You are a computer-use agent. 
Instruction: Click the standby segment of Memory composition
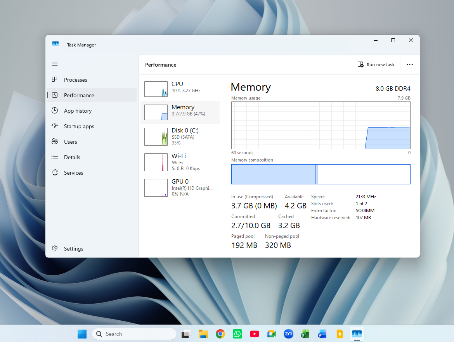(x=352, y=174)
